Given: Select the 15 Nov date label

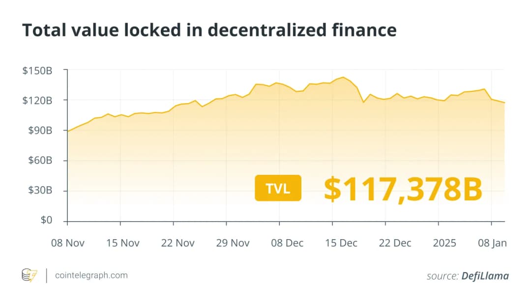Looking at the screenshot, I should pos(122,243).
